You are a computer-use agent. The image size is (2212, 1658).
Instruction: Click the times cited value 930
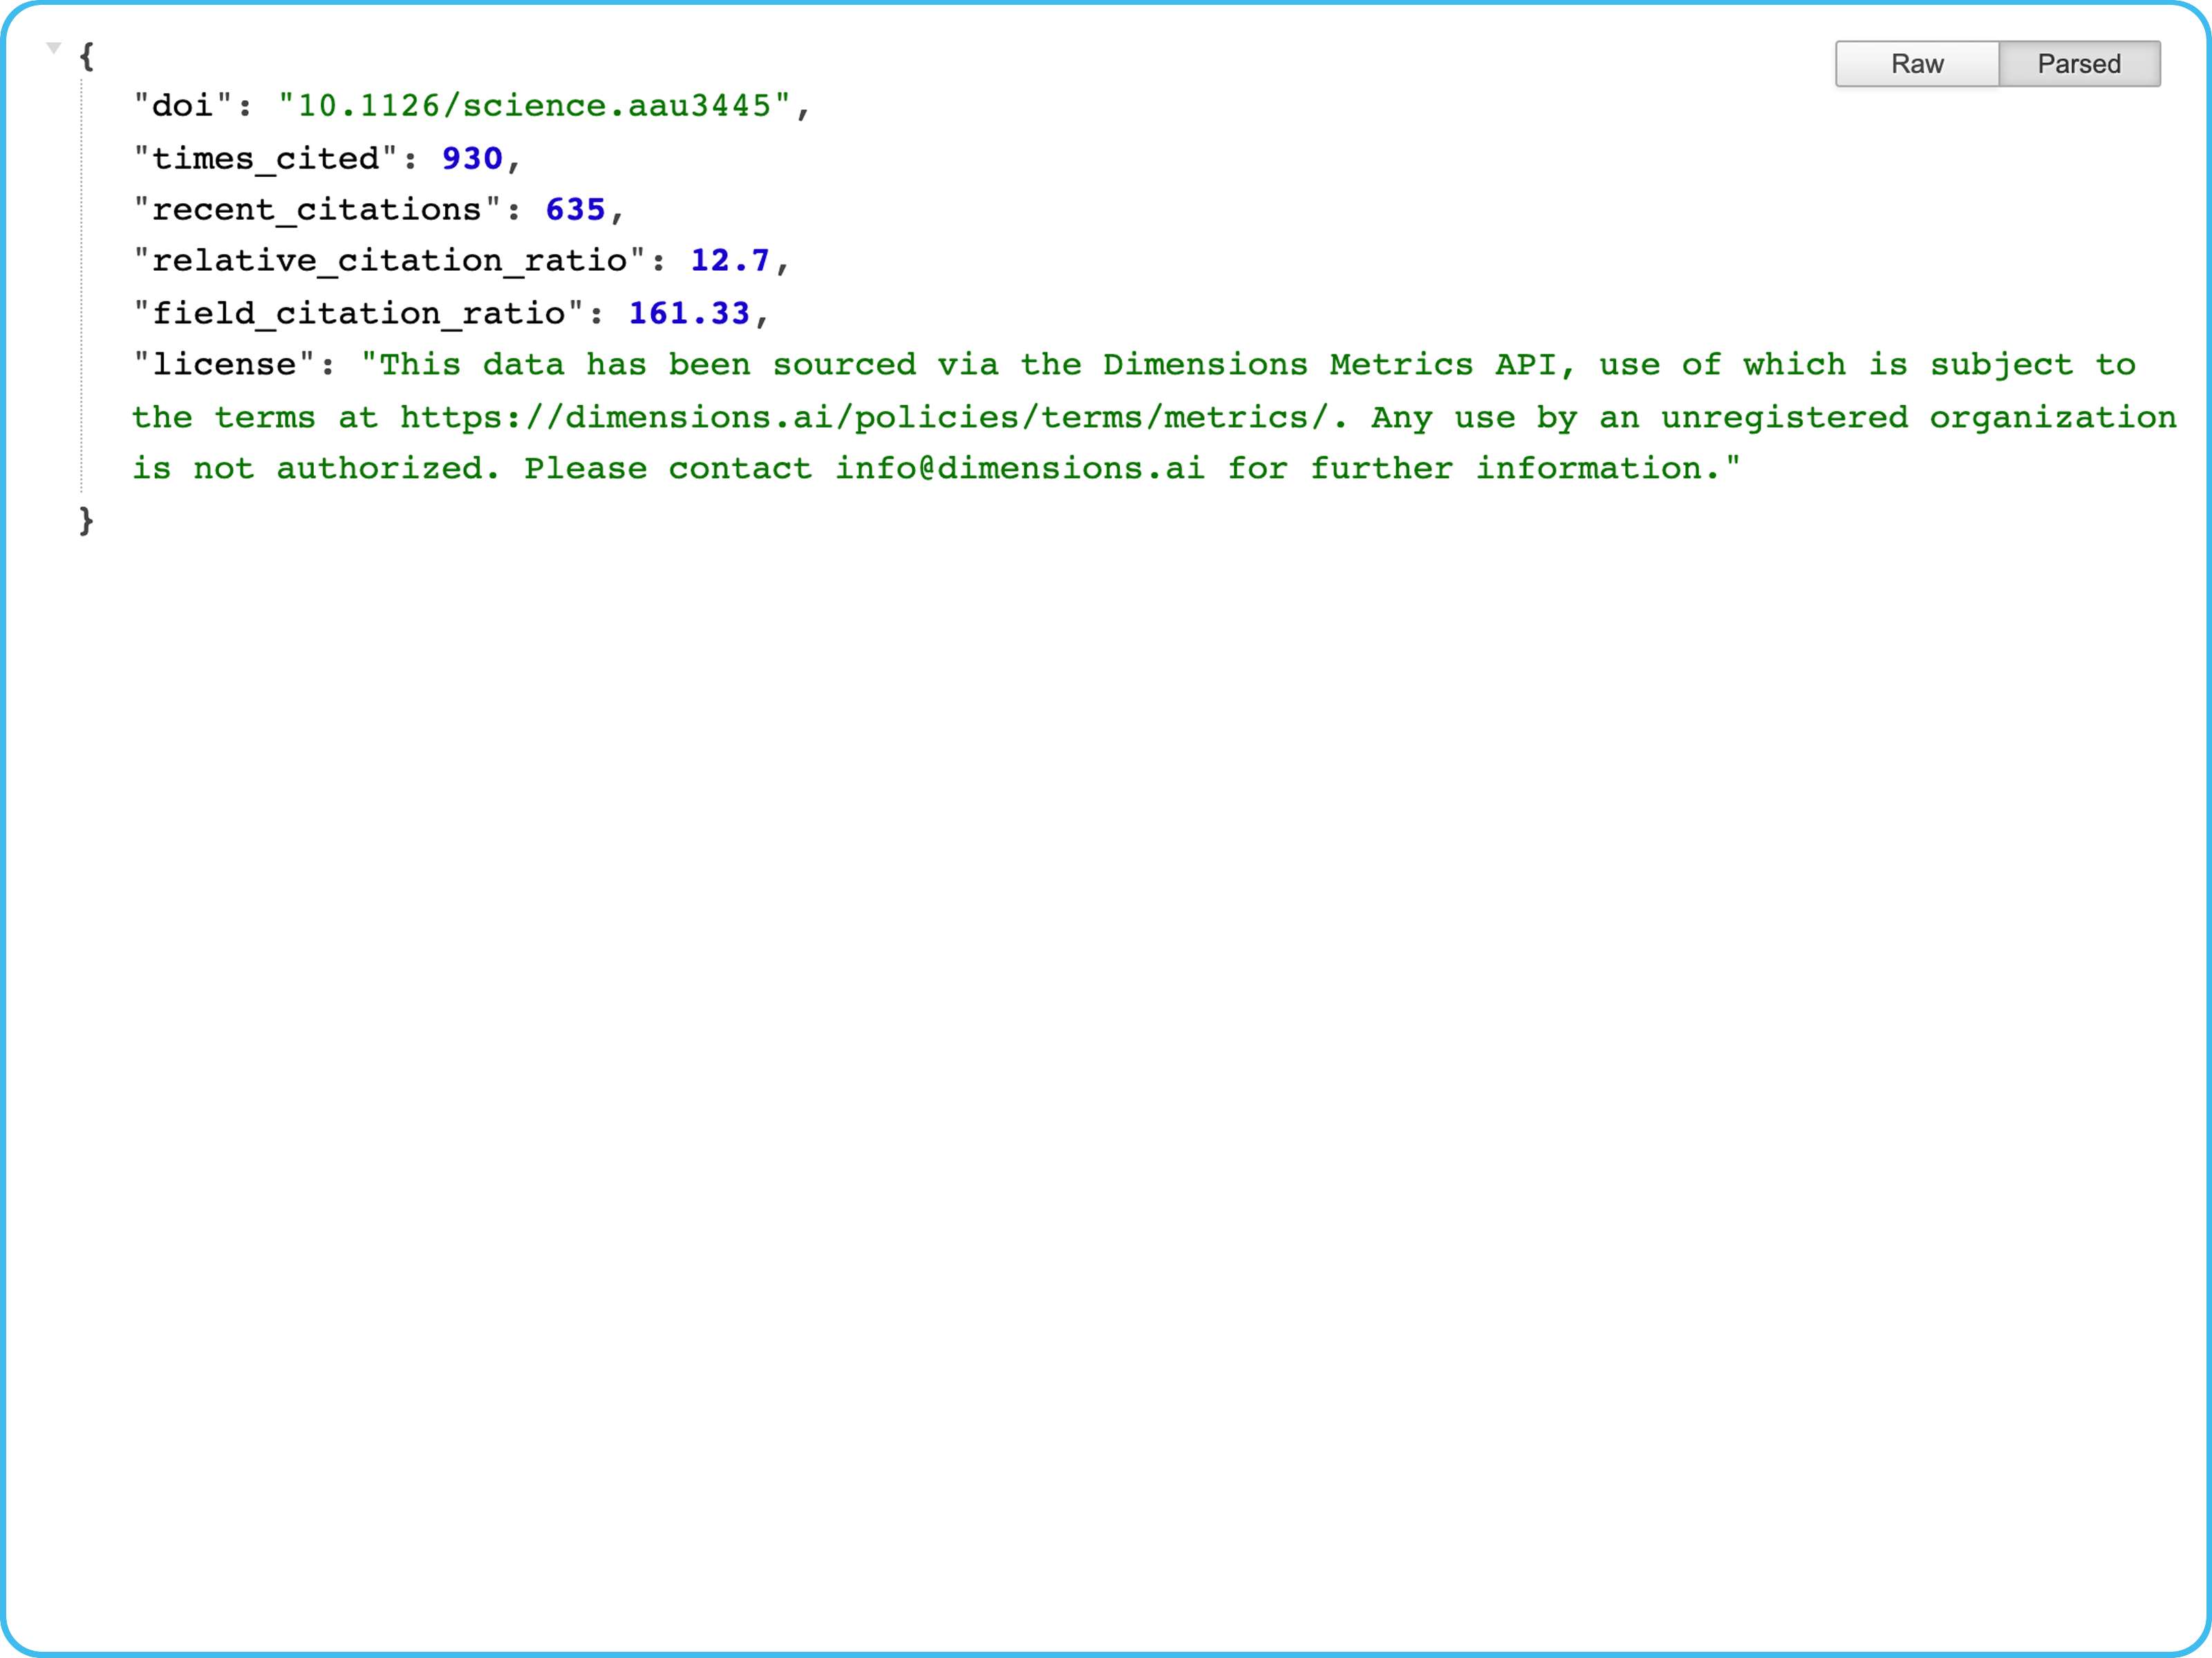coord(472,158)
